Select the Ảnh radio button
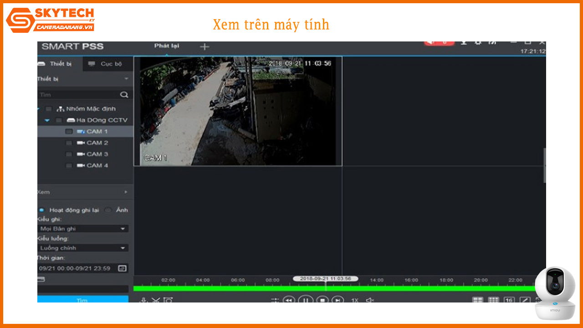 (108, 210)
